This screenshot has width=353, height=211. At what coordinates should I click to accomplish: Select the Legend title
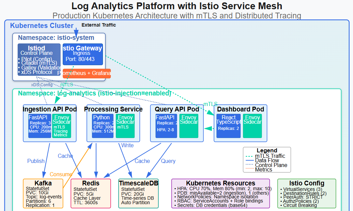(267, 150)
